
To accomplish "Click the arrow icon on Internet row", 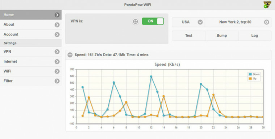I will click(57, 61).
